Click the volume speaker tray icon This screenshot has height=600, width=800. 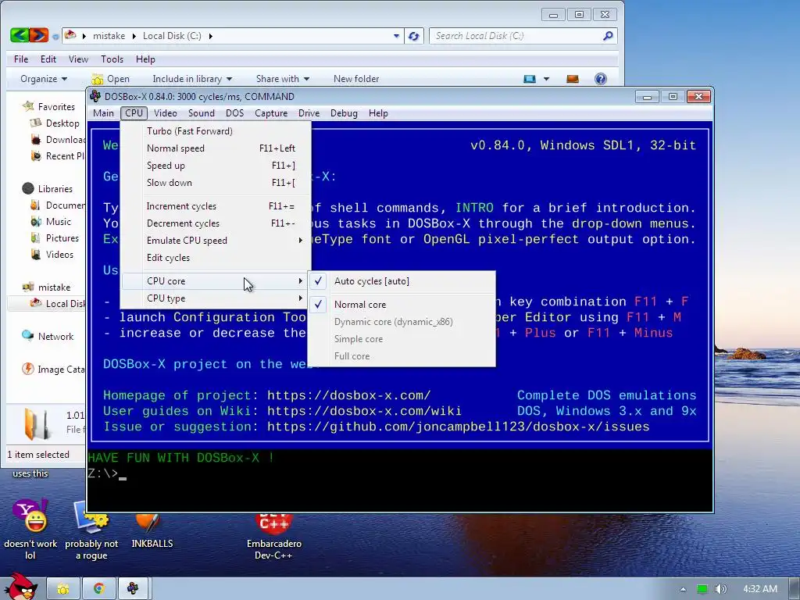pos(720,589)
